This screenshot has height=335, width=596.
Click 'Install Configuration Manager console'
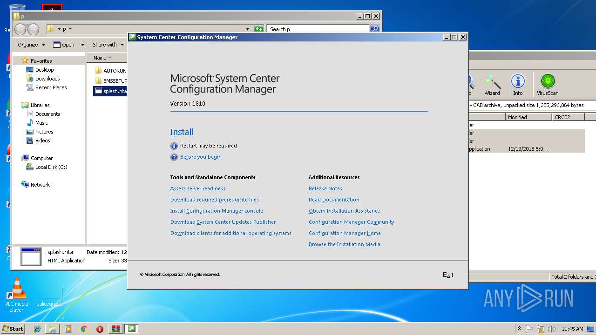point(217,211)
